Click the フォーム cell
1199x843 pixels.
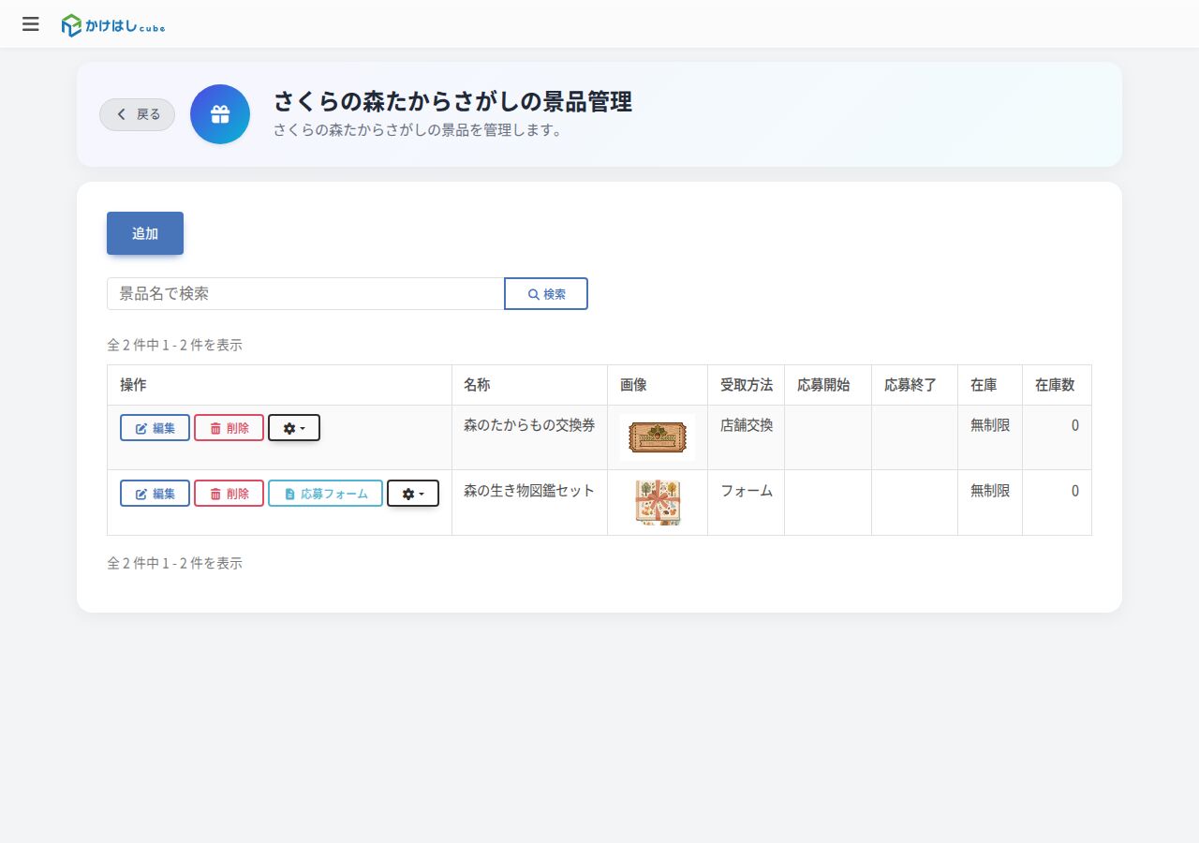coord(746,503)
